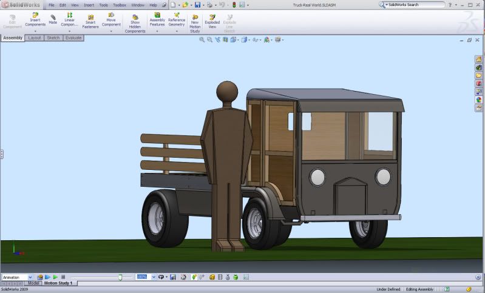Switch to the Model tab
Screen dimensions: 485x293
(34, 283)
